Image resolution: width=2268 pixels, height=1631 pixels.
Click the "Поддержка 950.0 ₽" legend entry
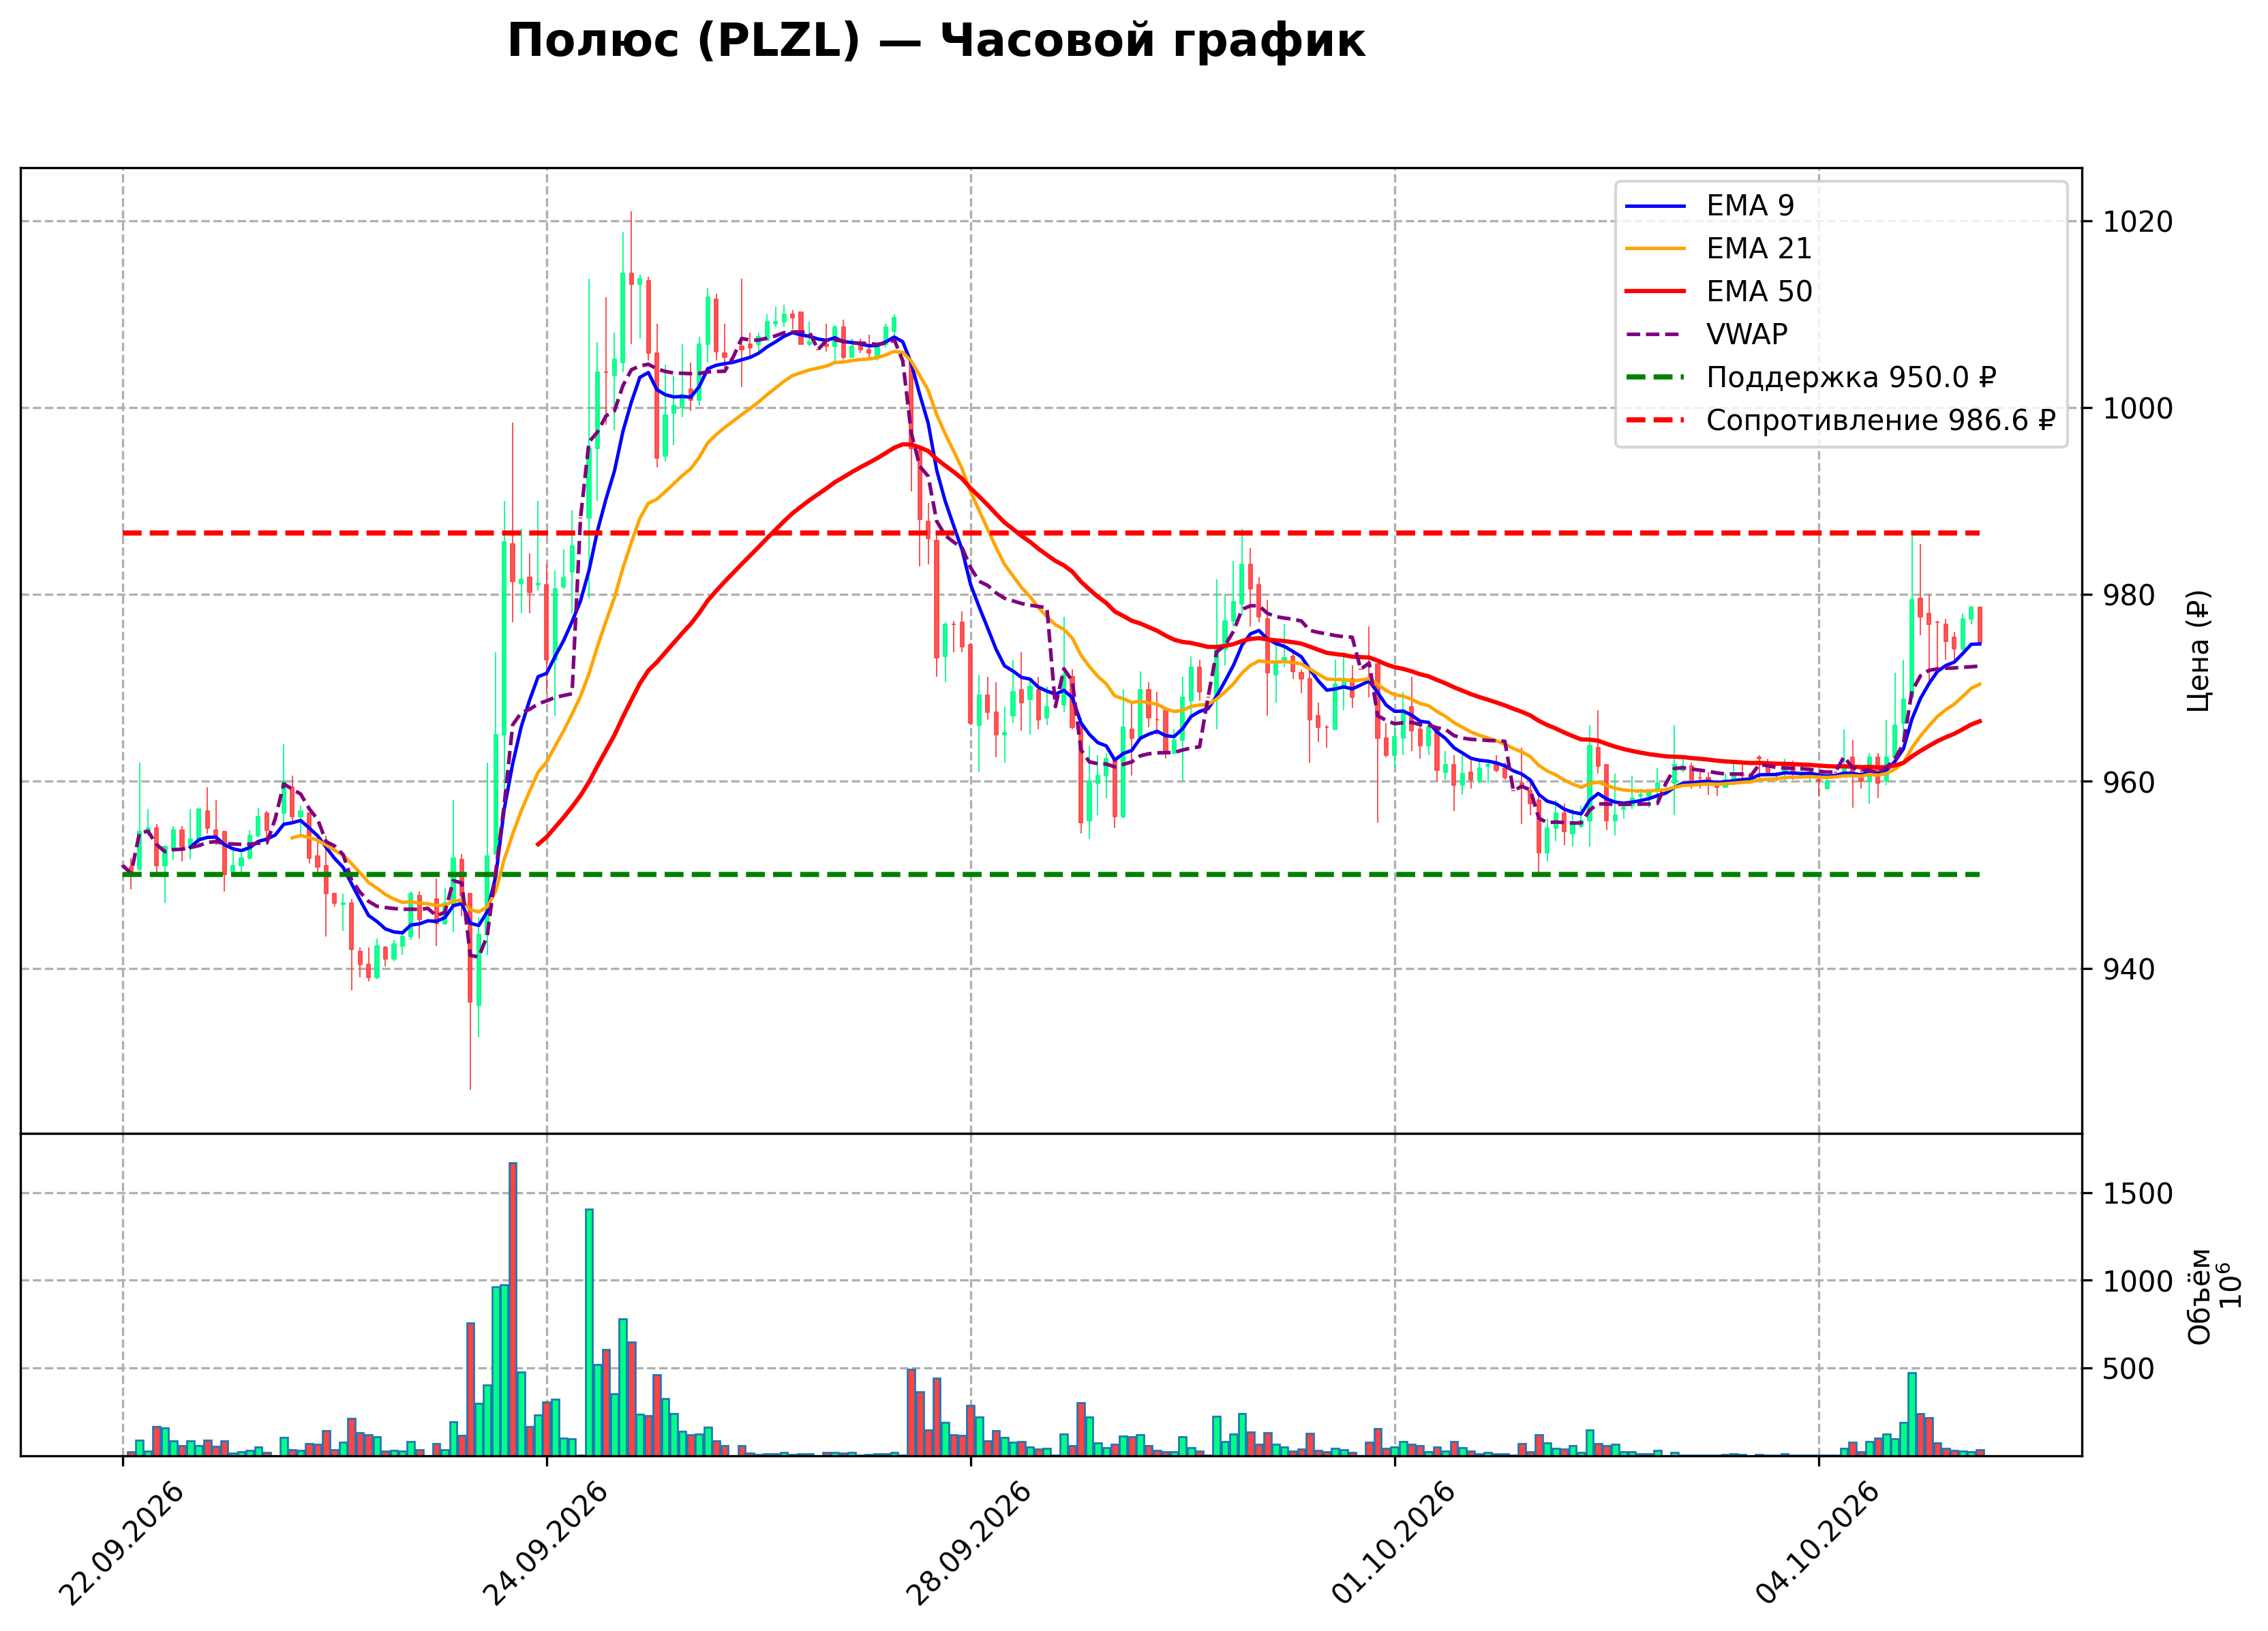point(1811,378)
